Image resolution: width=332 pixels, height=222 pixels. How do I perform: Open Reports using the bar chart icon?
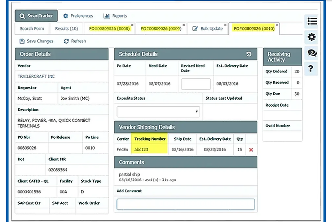(107, 15)
